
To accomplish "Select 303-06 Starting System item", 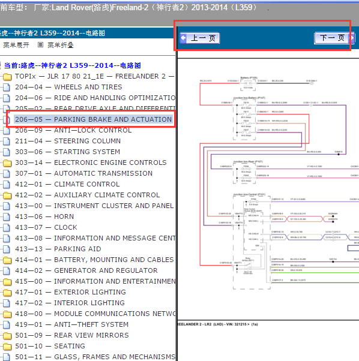I will 67,152.
